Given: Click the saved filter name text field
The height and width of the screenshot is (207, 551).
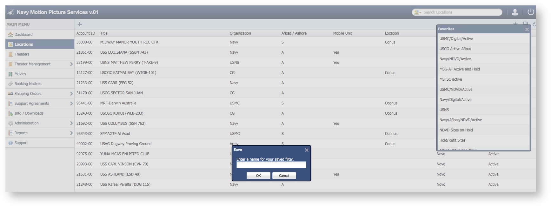Looking at the screenshot, I should [271, 165].
